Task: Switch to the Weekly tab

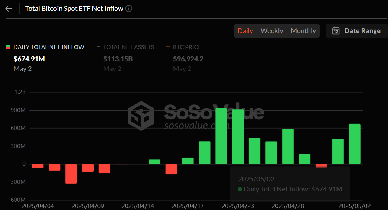Action: coord(272,31)
